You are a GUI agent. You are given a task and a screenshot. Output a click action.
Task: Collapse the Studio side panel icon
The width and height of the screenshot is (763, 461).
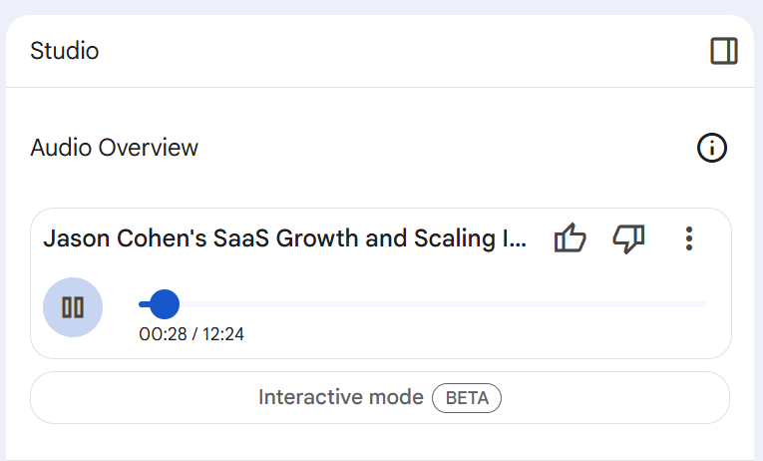(x=724, y=51)
